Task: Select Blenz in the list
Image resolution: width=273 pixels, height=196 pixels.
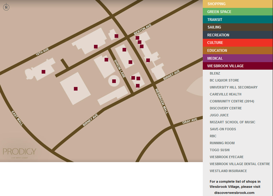Action: [x=215, y=73]
